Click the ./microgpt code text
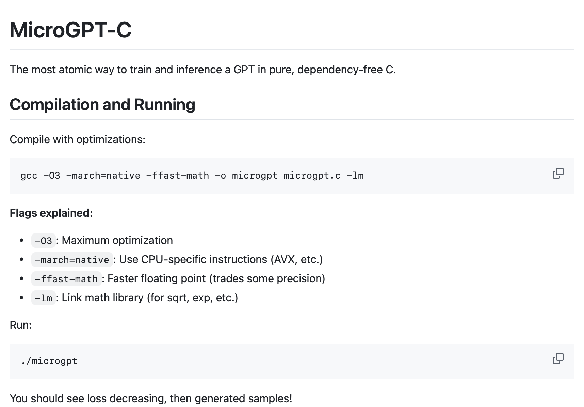The height and width of the screenshot is (407, 584). (x=49, y=361)
